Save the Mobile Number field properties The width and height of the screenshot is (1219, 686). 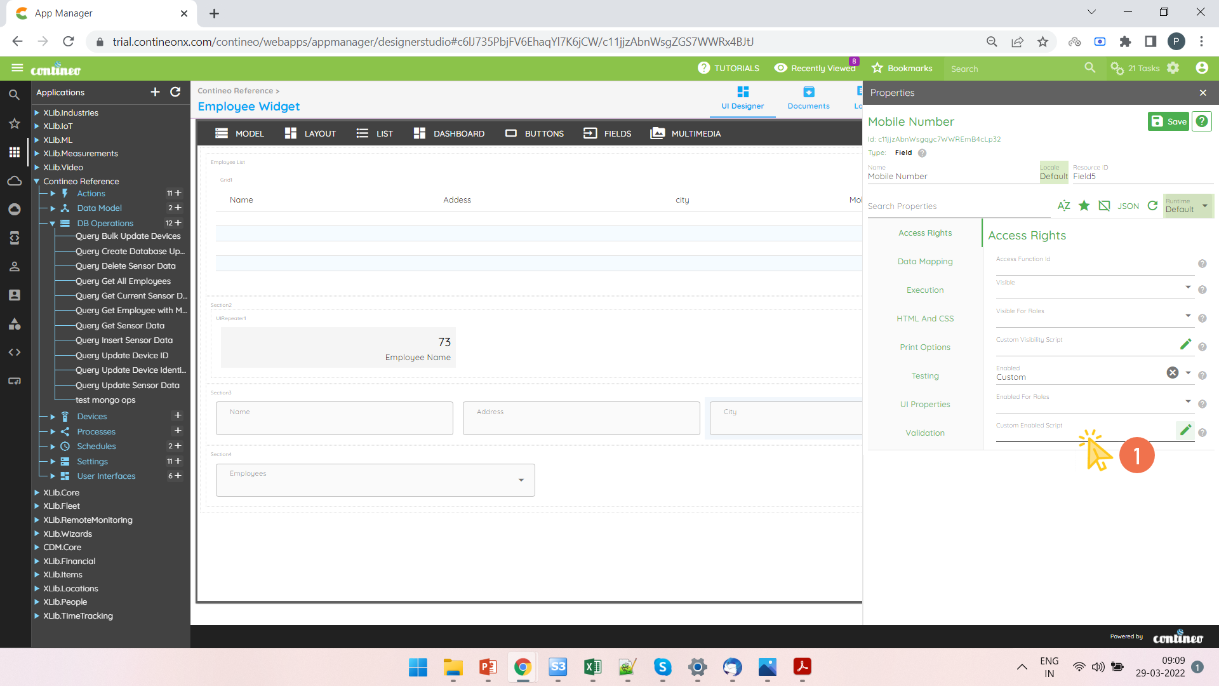(x=1168, y=121)
